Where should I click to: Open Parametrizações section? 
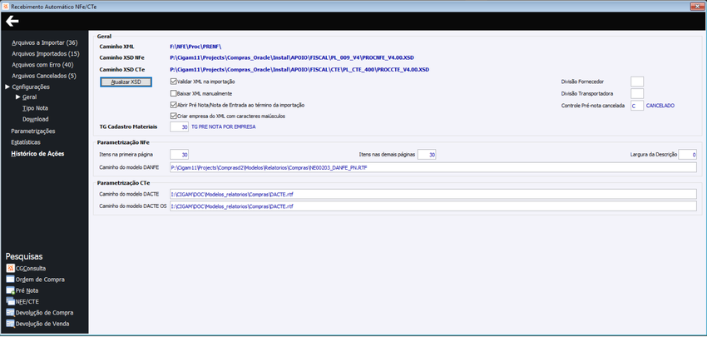(33, 131)
